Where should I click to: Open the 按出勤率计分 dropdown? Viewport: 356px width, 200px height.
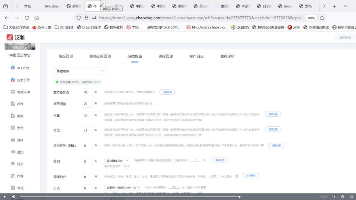pyautogui.click(x=118, y=160)
